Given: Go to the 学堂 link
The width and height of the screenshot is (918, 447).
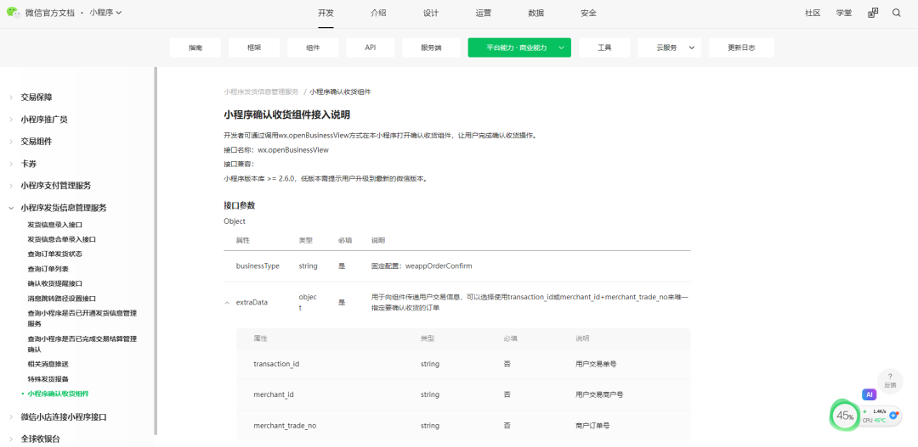Looking at the screenshot, I should point(844,13).
